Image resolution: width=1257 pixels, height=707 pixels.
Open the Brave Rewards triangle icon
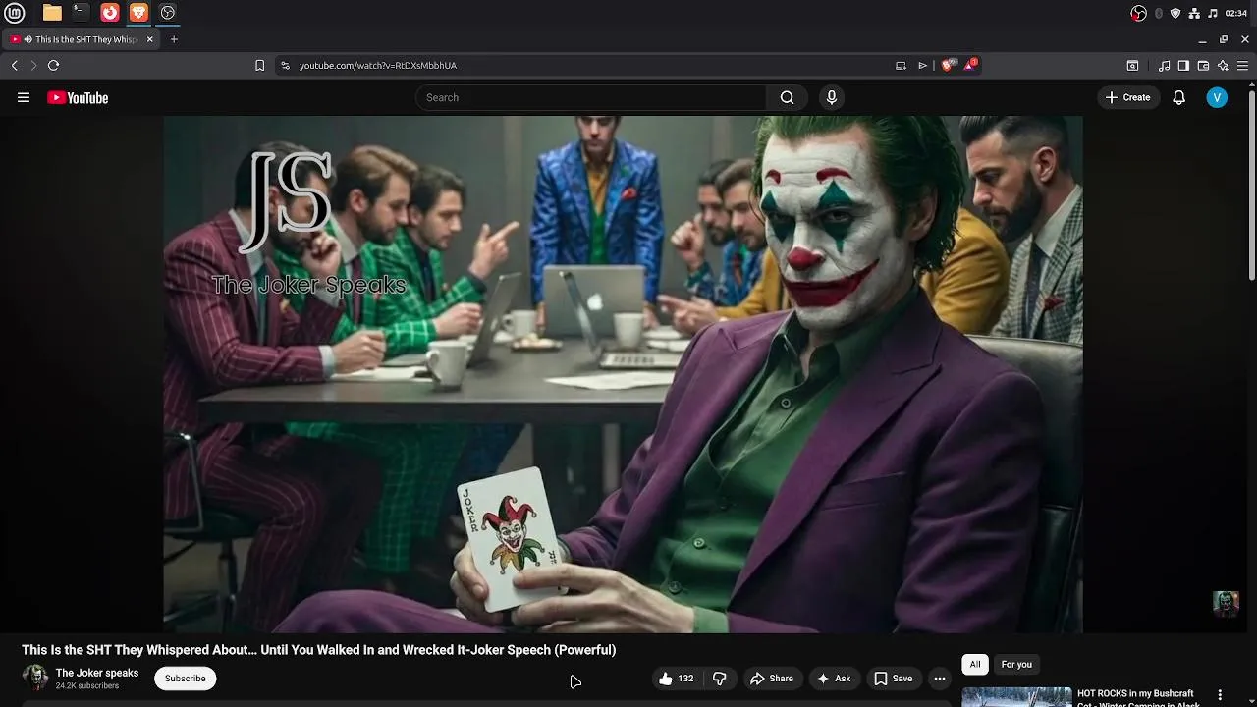[x=970, y=65]
